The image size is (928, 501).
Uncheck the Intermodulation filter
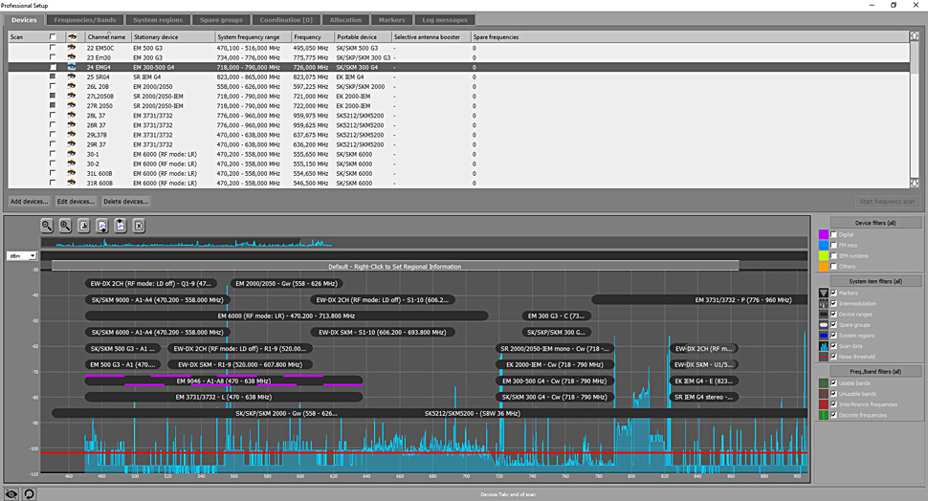(834, 303)
